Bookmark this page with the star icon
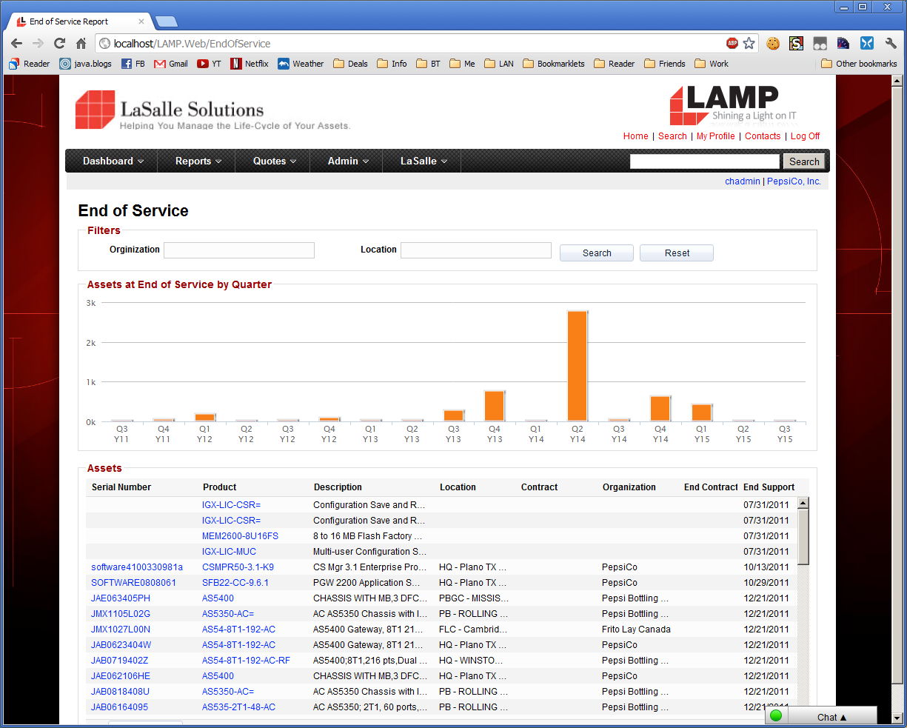The image size is (907, 728). click(x=749, y=43)
